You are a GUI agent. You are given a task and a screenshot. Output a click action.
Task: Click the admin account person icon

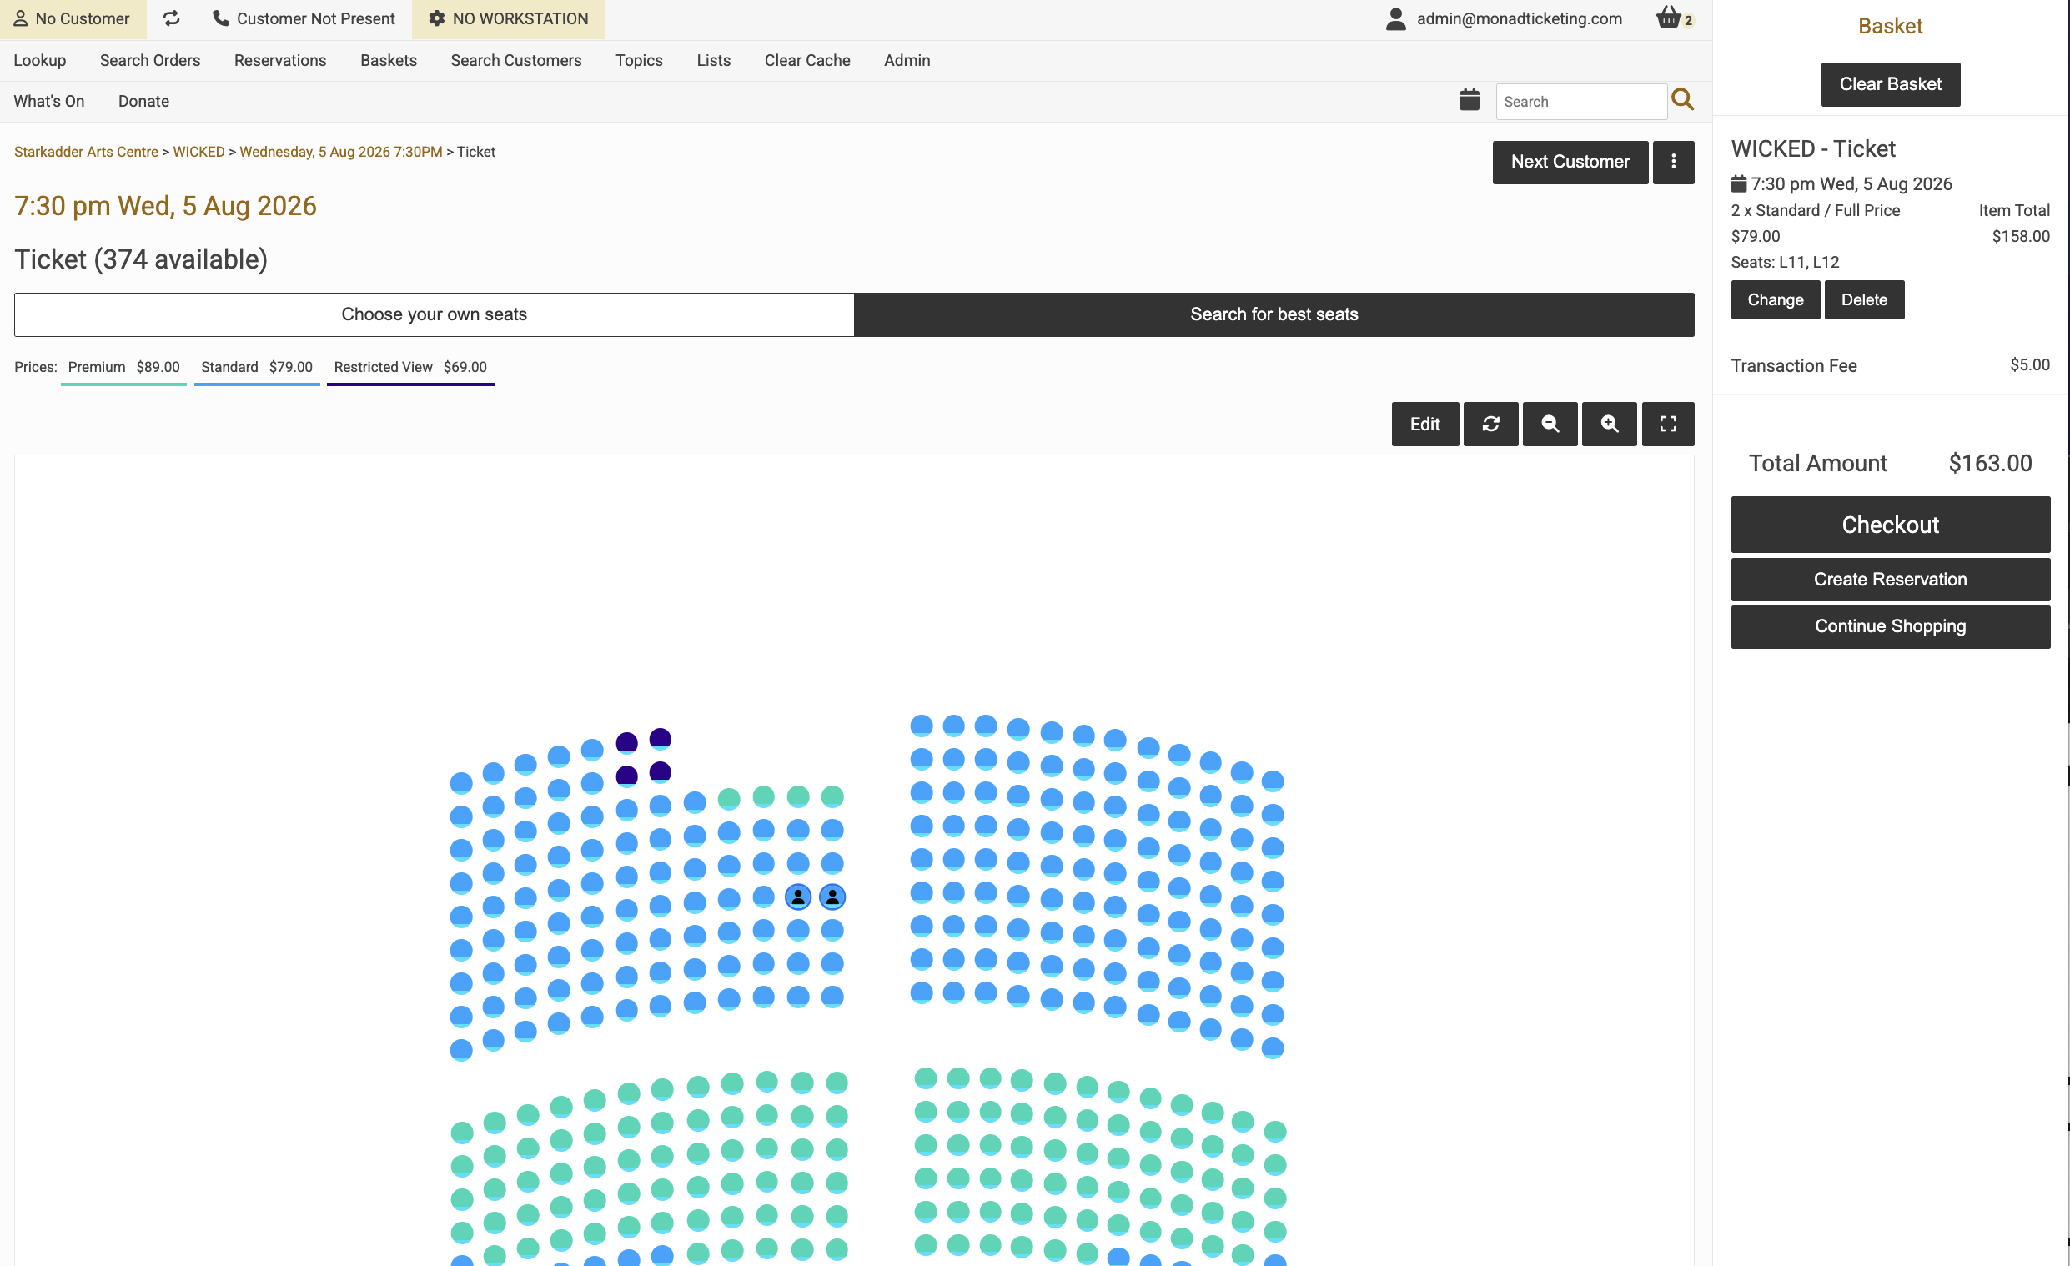(1394, 18)
